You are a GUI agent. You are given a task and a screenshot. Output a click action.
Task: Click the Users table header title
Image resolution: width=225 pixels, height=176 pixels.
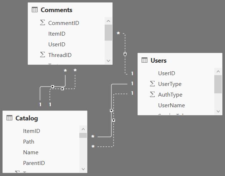159,60
